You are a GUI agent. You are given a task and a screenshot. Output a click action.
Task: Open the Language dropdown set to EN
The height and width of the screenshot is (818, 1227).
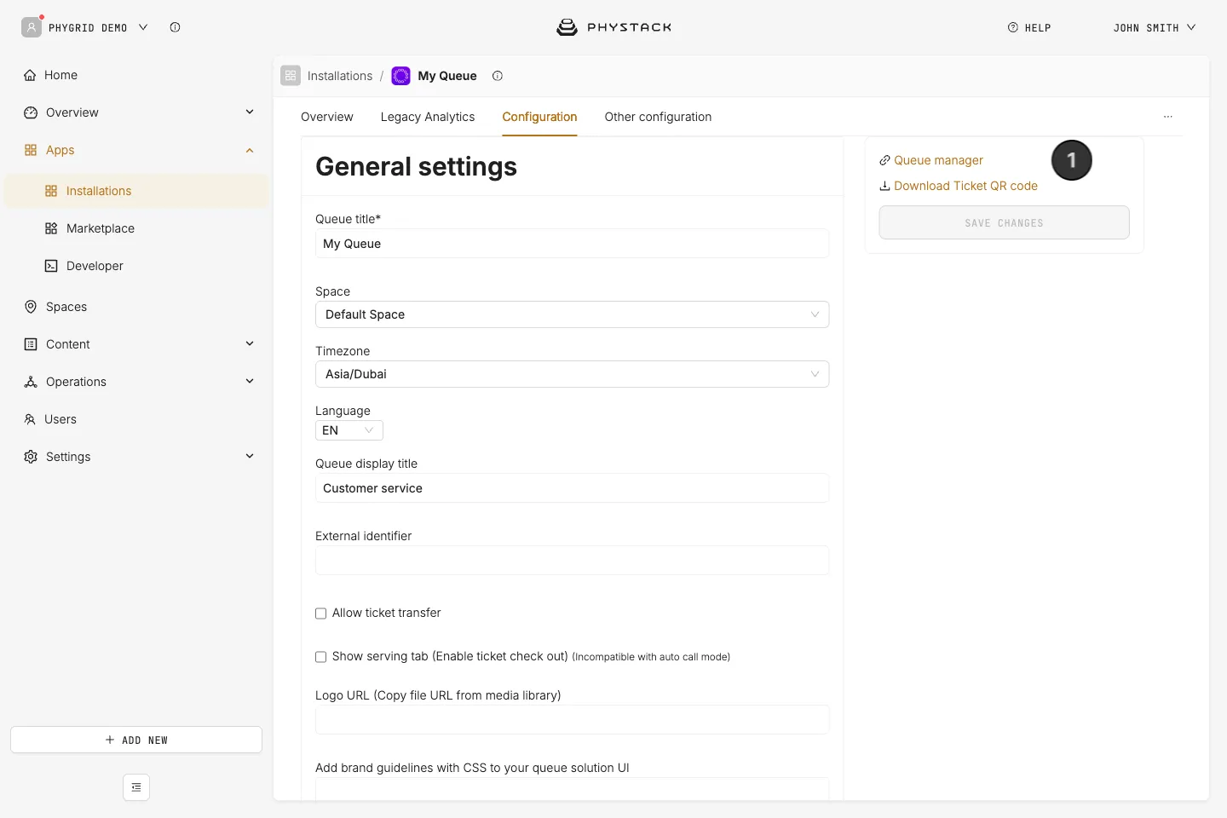[349, 430]
